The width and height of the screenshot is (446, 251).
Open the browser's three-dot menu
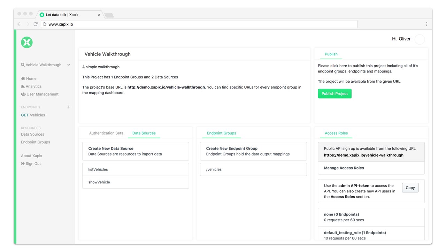[x=426, y=24]
